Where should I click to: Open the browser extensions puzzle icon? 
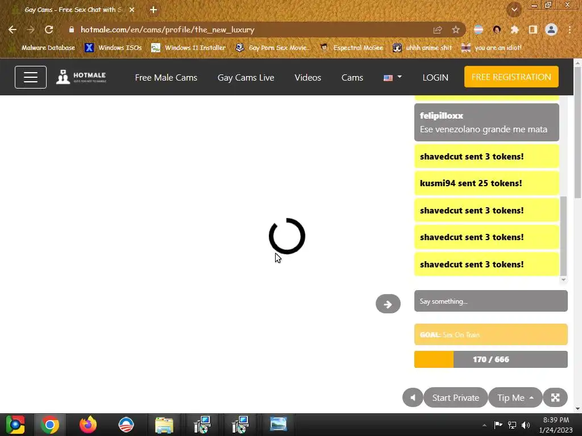514,30
